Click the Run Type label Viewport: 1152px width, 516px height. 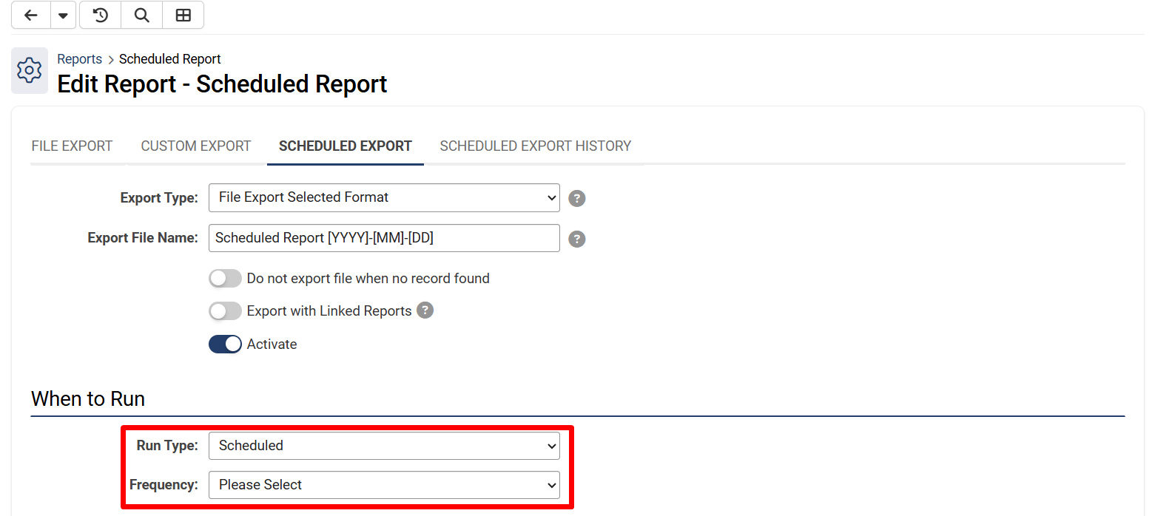pos(167,446)
